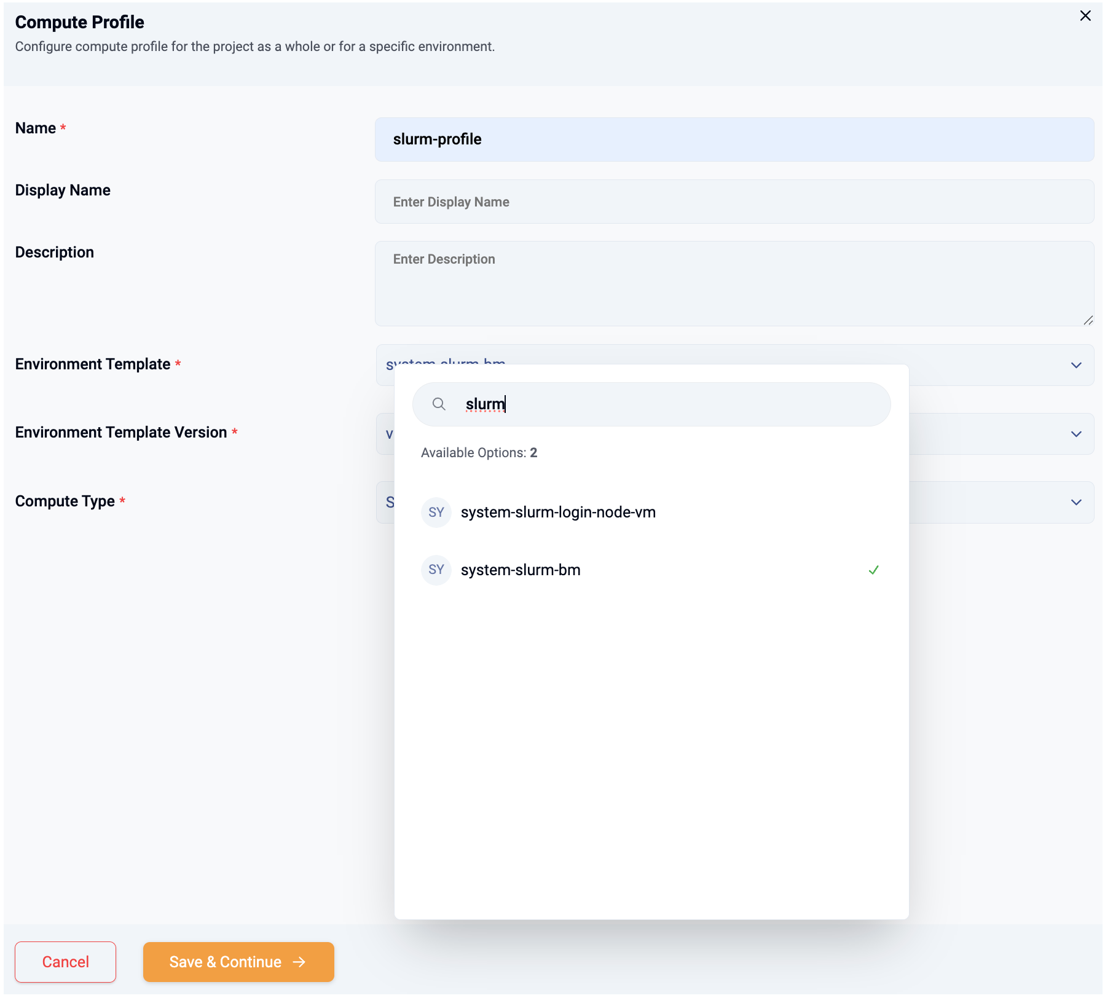
Task: Click into the Enter Description text area
Action: coord(734,283)
